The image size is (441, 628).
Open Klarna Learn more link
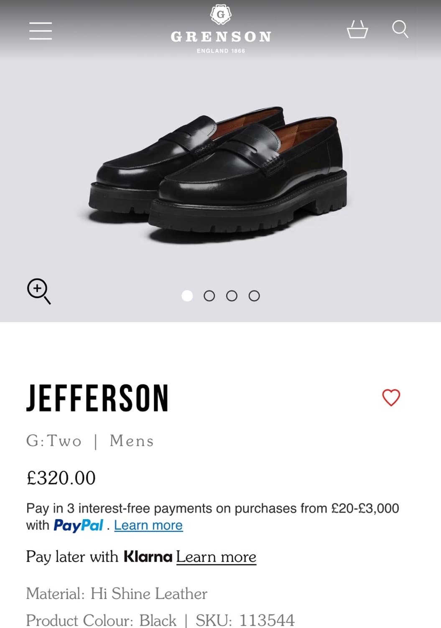coord(216,557)
